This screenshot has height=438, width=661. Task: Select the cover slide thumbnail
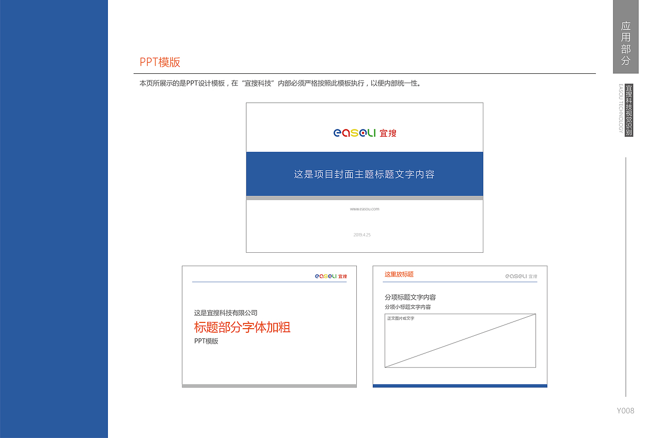(x=365, y=177)
